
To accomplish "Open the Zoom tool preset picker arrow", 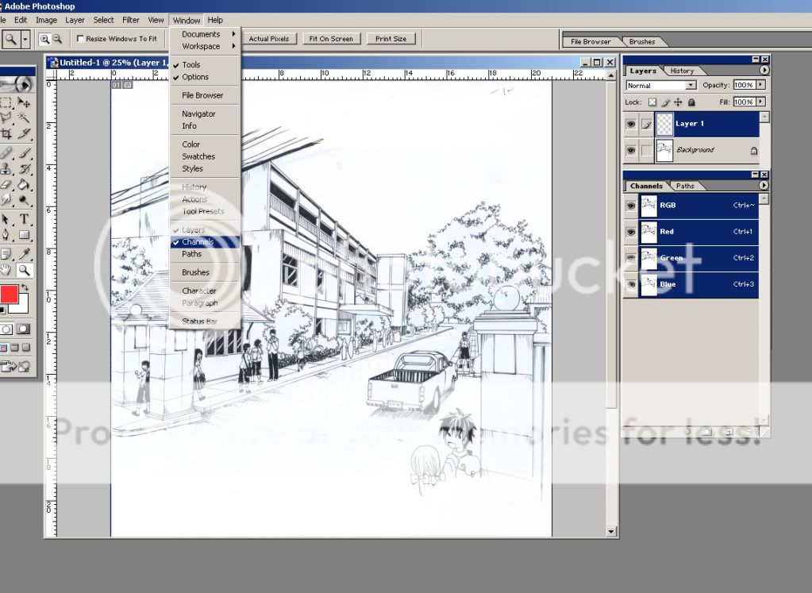I will coord(25,39).
